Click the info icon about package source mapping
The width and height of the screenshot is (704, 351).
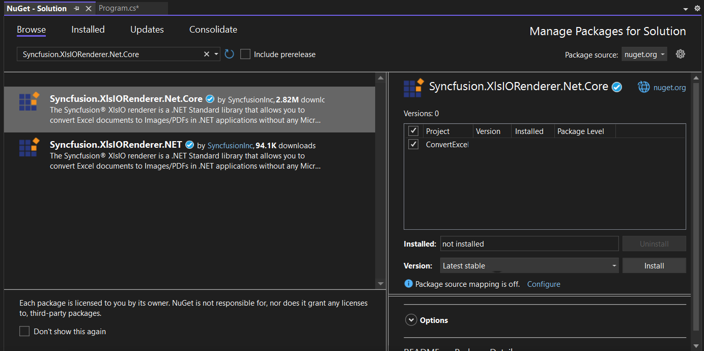tap(408, 284)
